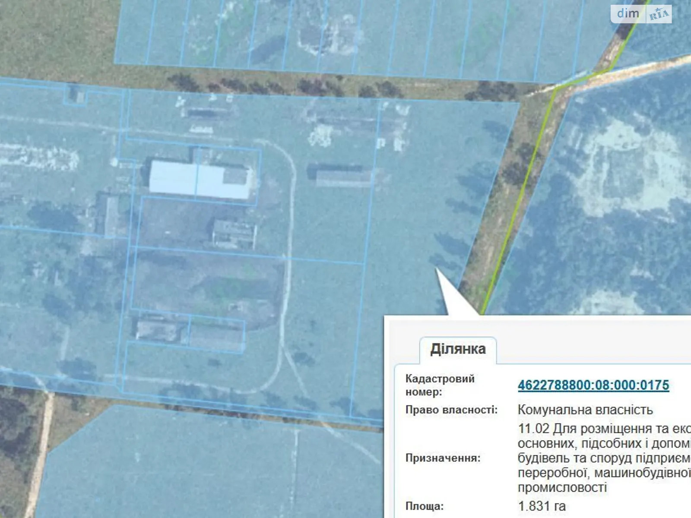Image resolution: width=691 pixels, height=518 pixels.
Task: Select the small square parcel in the upper-left
Action: tap(74, 94)
